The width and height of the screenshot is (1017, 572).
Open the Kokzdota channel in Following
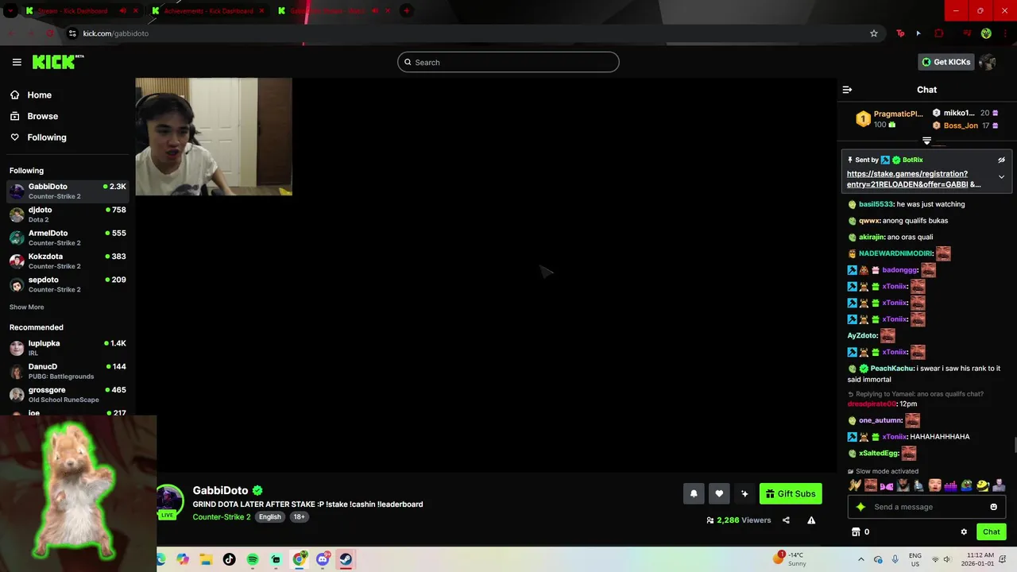68,261
